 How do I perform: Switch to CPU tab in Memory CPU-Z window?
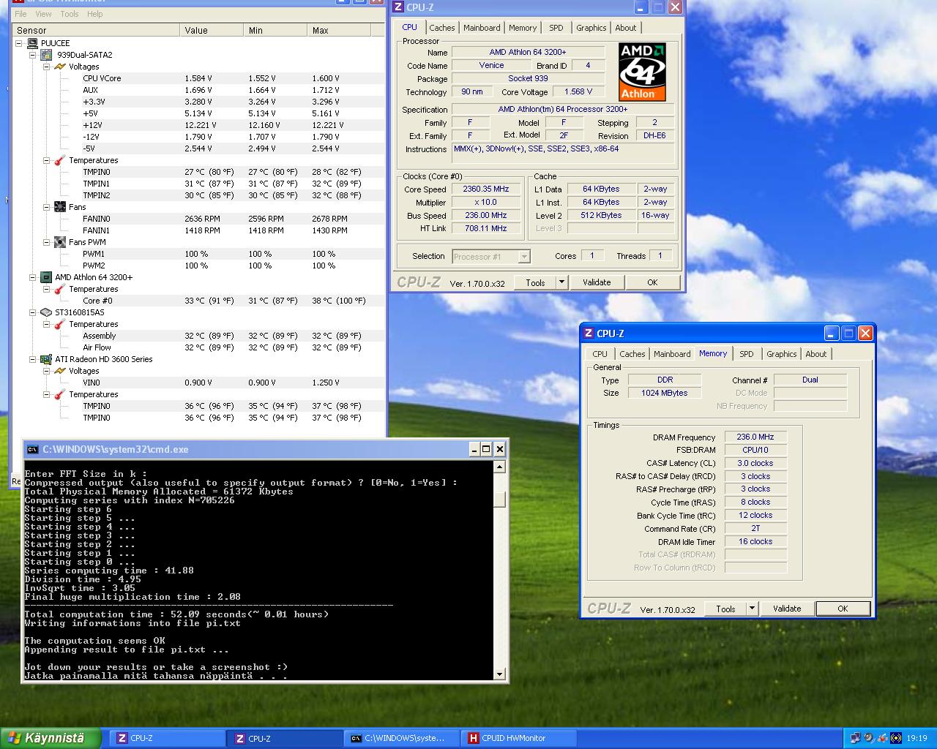coord(600,354)
